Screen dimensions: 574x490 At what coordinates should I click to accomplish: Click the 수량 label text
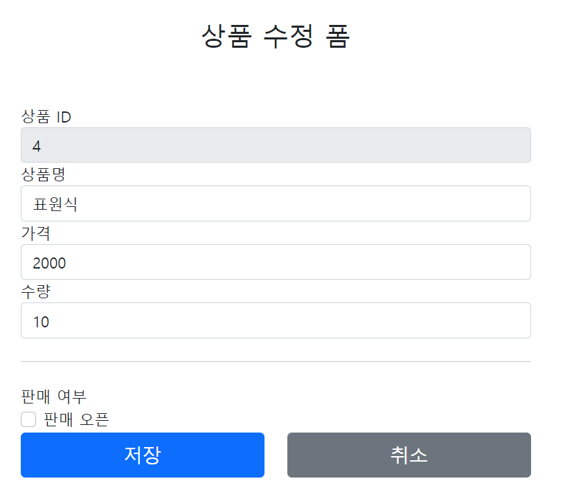[35, 291]
